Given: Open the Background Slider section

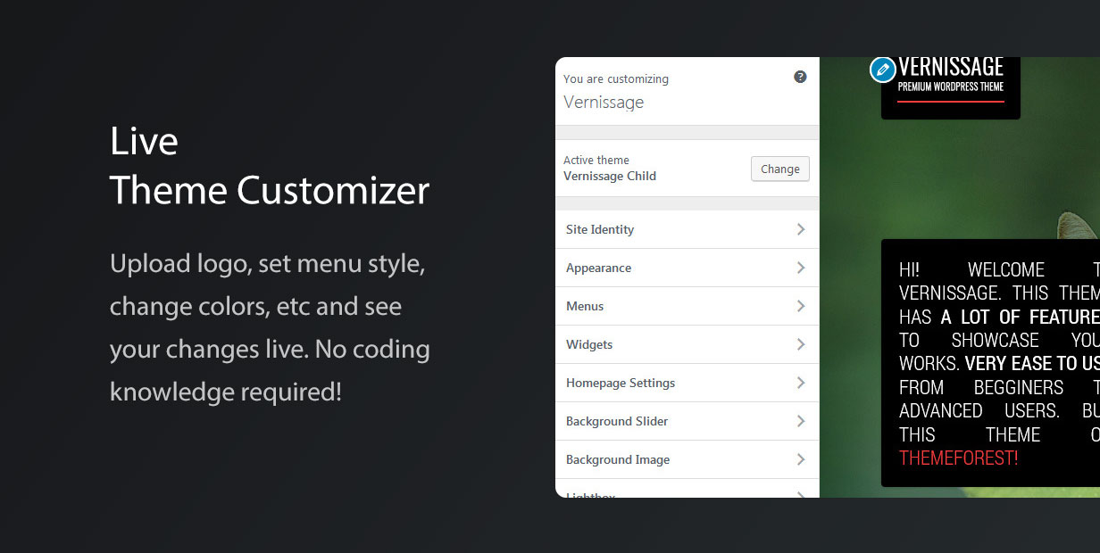Looking at the screenshot, I should click(687, 421).
